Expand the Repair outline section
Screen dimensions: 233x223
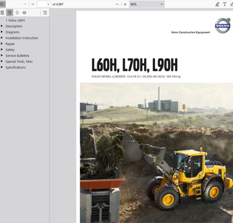click(2, 44)
